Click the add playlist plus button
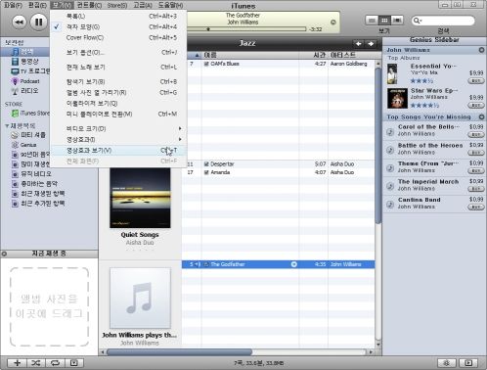The width and height of the screenshot is (487, 370). [17, 363]
